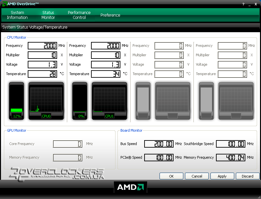Click the 'CPU0' label under graph
This screenshot has height=199, width=261.
(x=46, y=116)
